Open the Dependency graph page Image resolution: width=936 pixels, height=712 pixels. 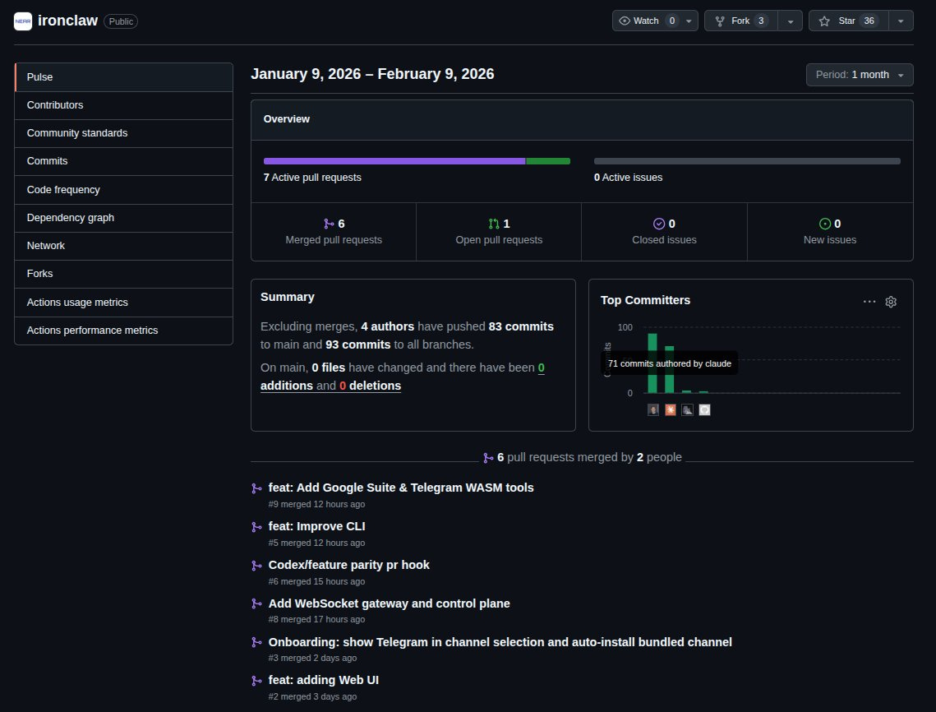[x=123, y=218]
